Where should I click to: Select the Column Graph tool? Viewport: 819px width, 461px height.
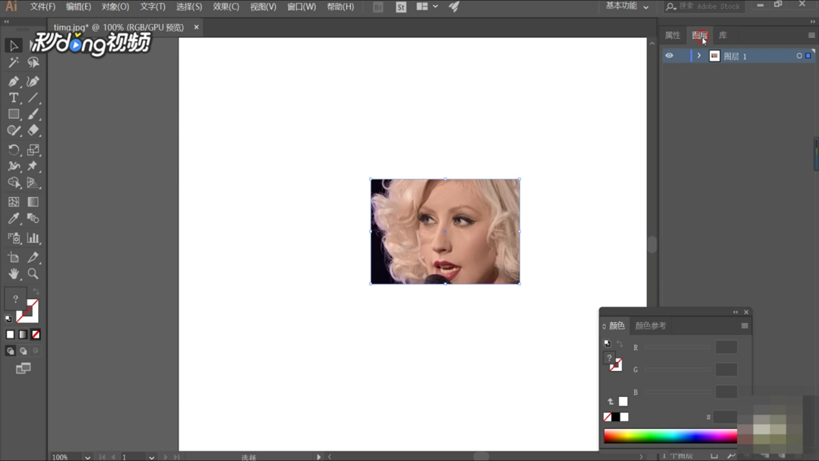[33, 238]
